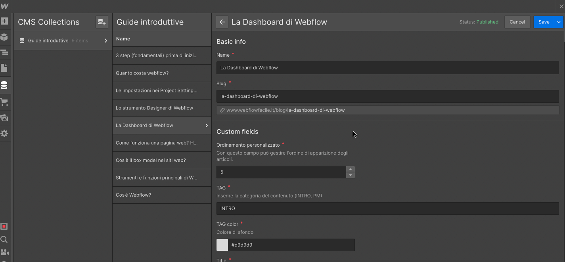Increase the Ordinamento personalizzato value
Screen dimensions: 565x262
point(350,169)
